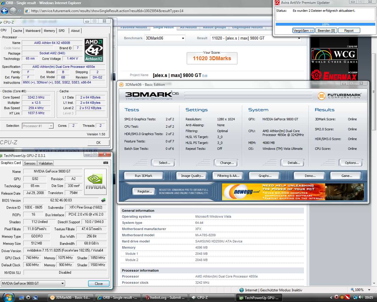Click OK button in CPU-Z

click(98, 142)
